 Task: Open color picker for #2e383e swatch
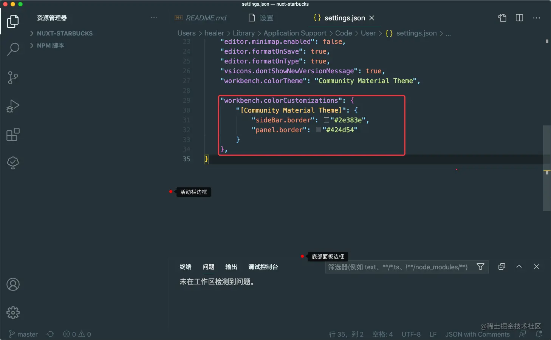click(x=327, y=120)
